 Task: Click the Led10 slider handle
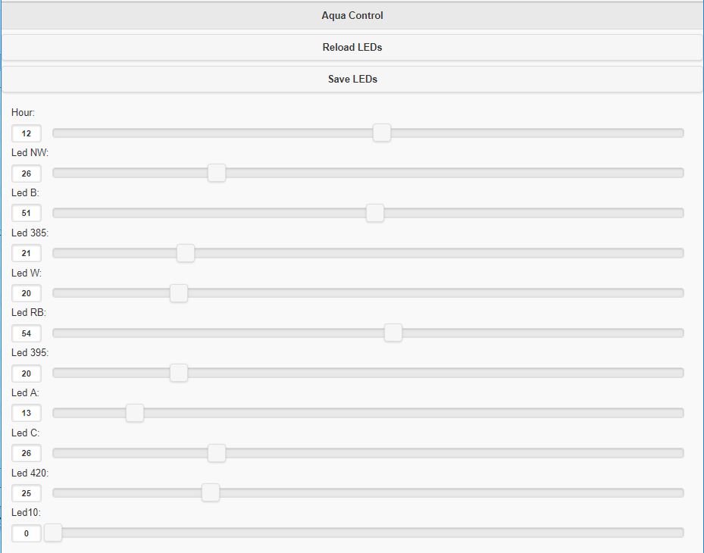coord(53,533)
